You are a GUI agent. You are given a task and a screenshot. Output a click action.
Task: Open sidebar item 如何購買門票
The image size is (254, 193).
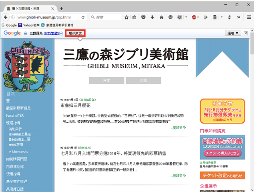[17, 159]
